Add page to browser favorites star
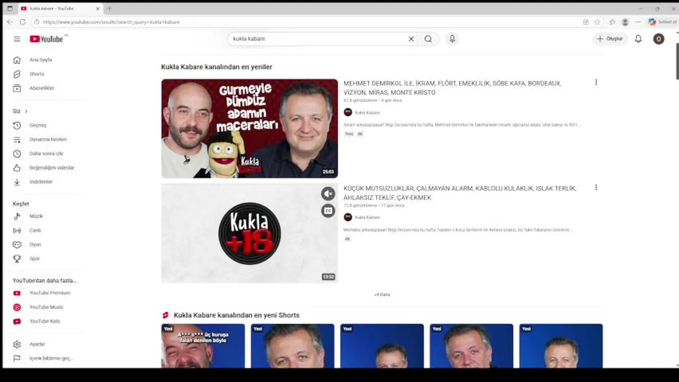 click(597, 22)
